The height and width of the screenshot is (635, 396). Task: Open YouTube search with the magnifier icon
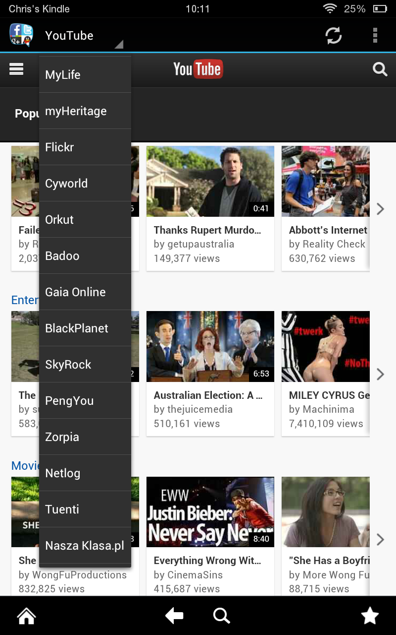click(x=380, y=69)
